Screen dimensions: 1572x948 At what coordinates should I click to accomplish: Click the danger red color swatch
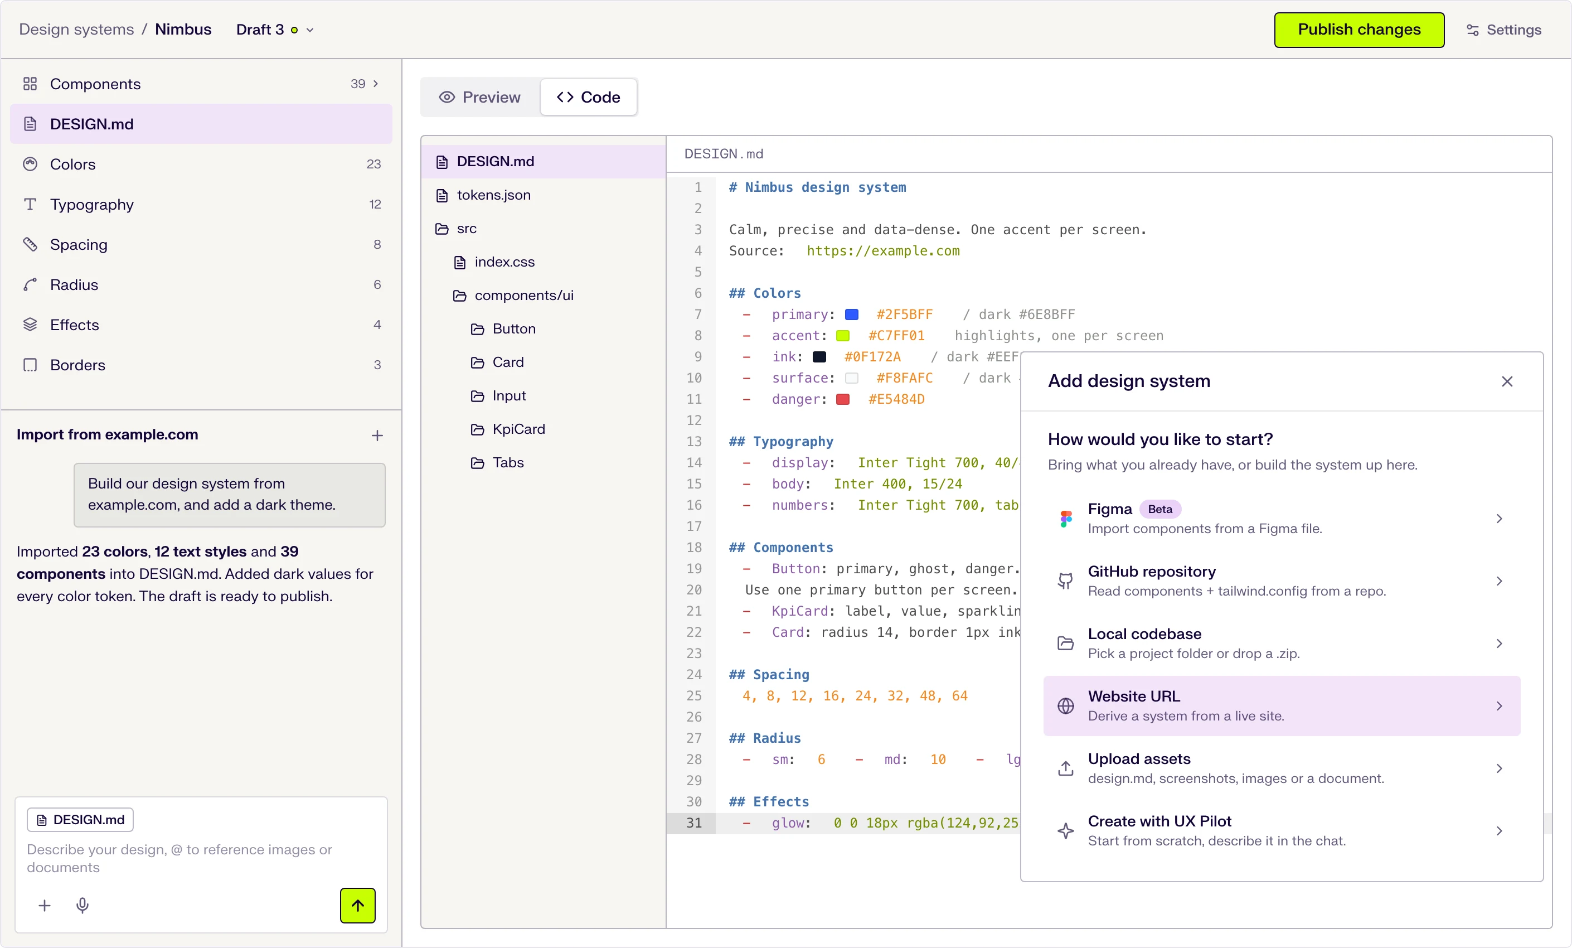(843, 399)
